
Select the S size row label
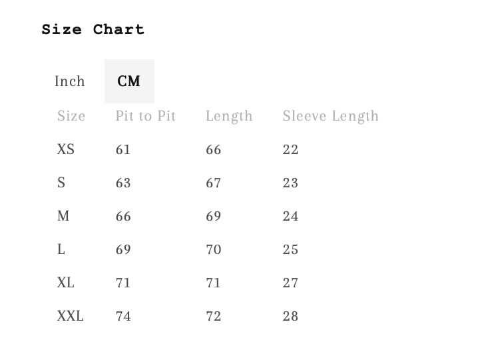(x=61, y=183)
